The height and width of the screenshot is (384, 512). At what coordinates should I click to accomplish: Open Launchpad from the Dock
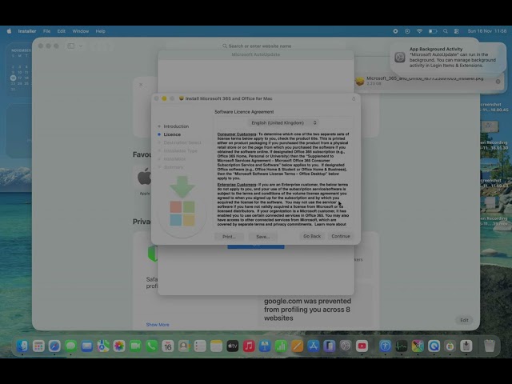[38, 346]
